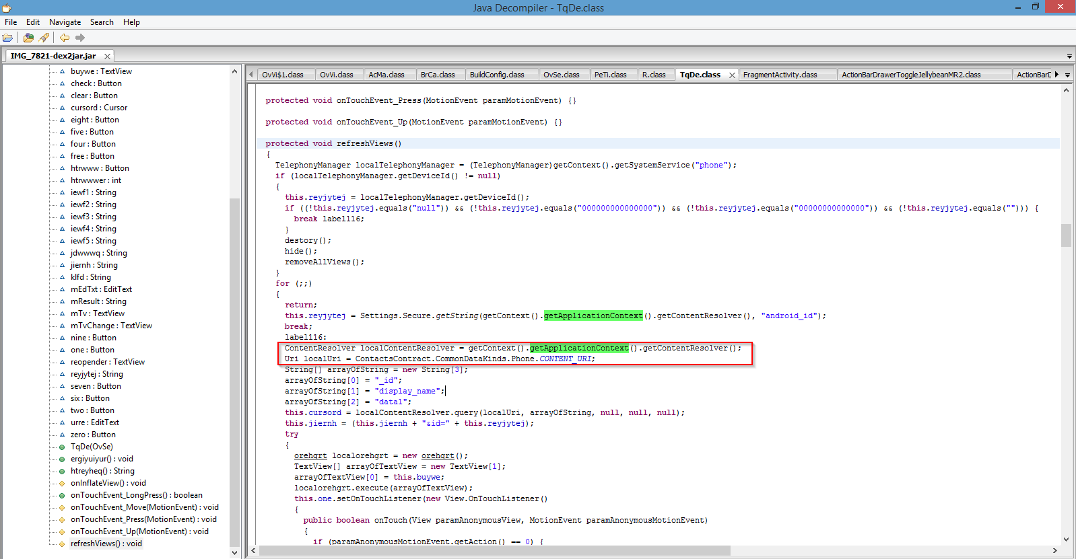Viewport: 1076px width, 559px height.
Task: Click the Open Type toolbar icon
Action: [x=28, y=38]
